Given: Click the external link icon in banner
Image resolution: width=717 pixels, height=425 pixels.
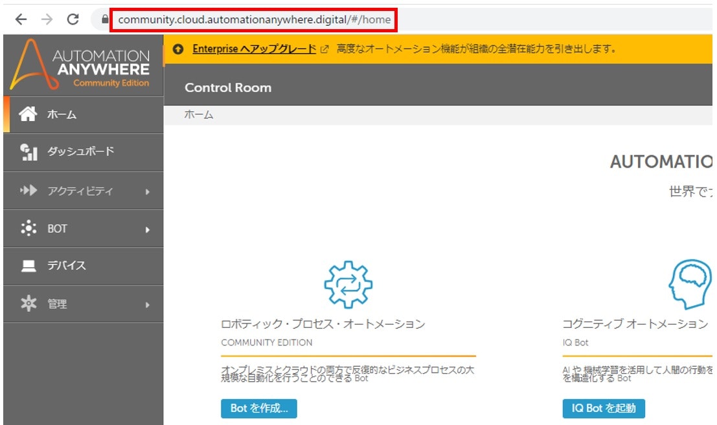Looking at the screenshot, I should click(x=324, y=49).
